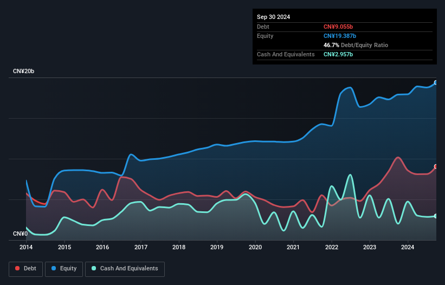Click the 2024 x-axis label
Image resolution: width=445 pixels, height=285 pixels.
408,247
